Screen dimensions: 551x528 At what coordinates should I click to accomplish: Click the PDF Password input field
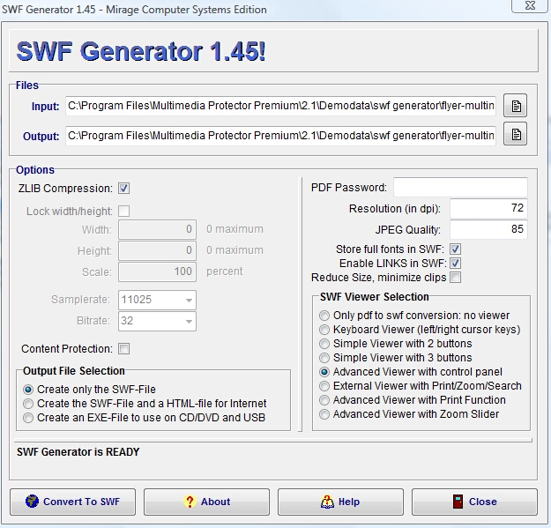[460, 188]
